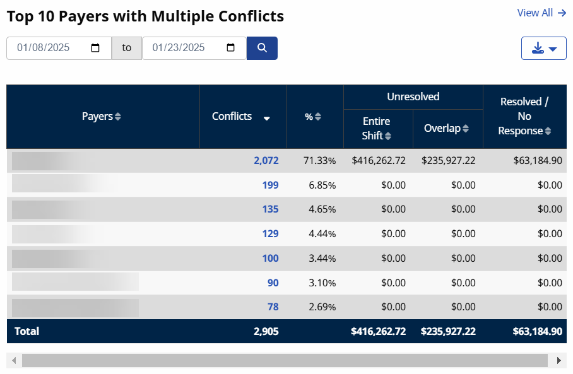Click the 2,072 conflicts link

point(266,160)
